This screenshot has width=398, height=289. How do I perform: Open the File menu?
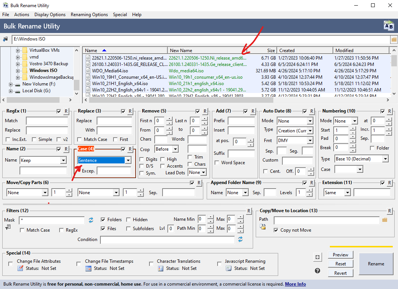6,15
